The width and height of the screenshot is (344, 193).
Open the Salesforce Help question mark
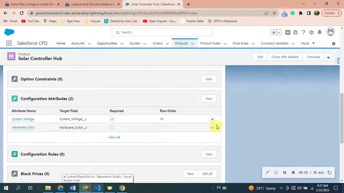(303, 32)
